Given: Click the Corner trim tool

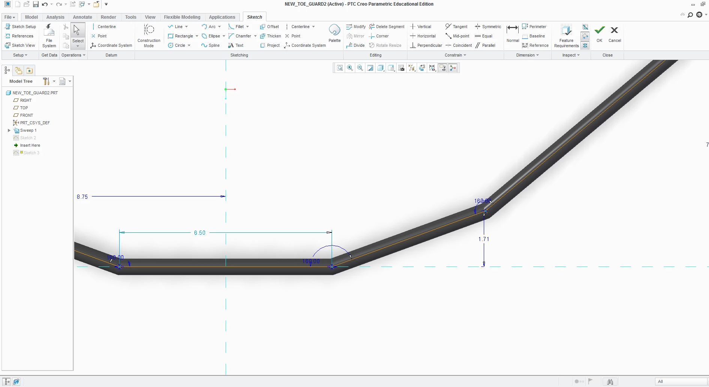Looking at the screenshot, I should (379, 36).
